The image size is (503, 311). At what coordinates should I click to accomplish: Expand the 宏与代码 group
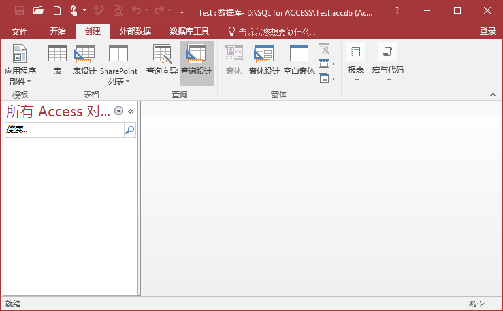tap(388, 63)
